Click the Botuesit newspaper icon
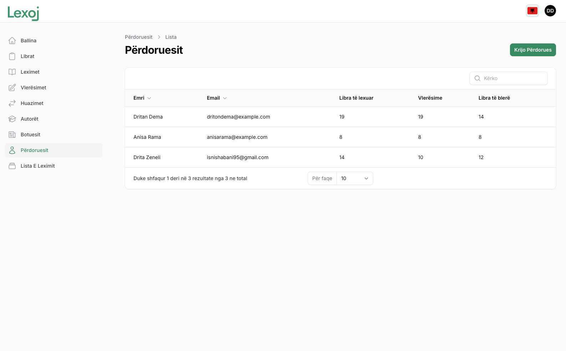 12,135
